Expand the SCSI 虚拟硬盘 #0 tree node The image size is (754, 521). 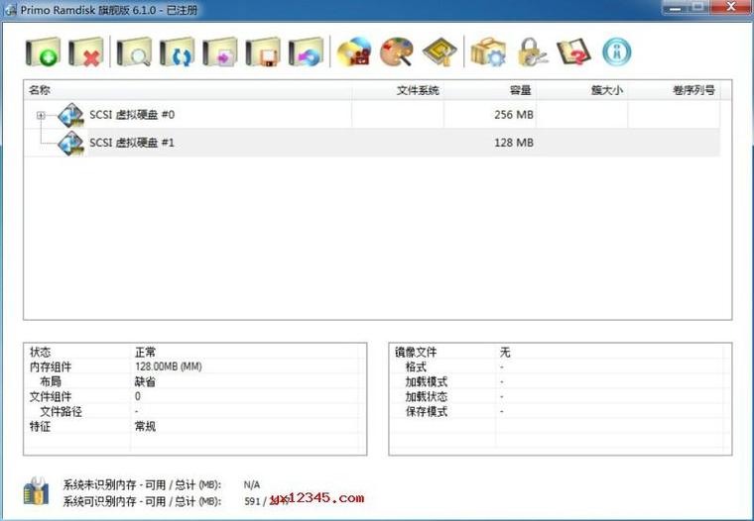tap(41, 115)
